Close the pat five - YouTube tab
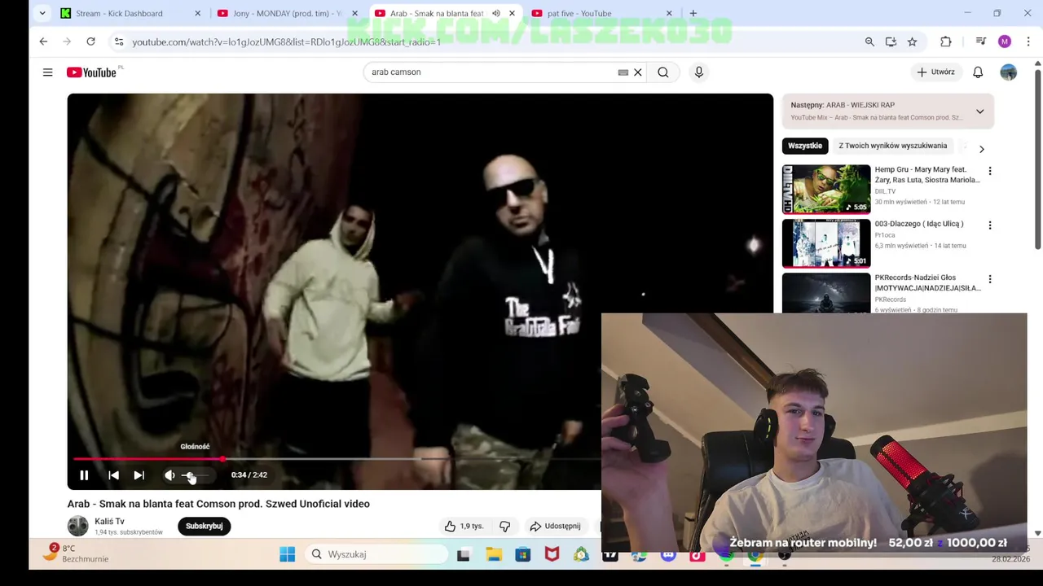 click(669, 14)
